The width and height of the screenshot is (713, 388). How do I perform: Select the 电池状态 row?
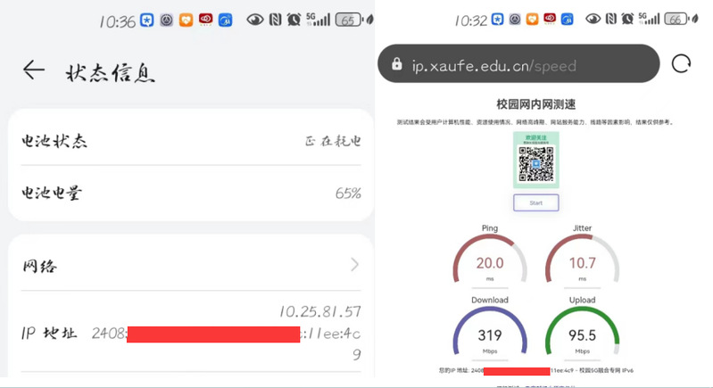[x=191, y=141]
